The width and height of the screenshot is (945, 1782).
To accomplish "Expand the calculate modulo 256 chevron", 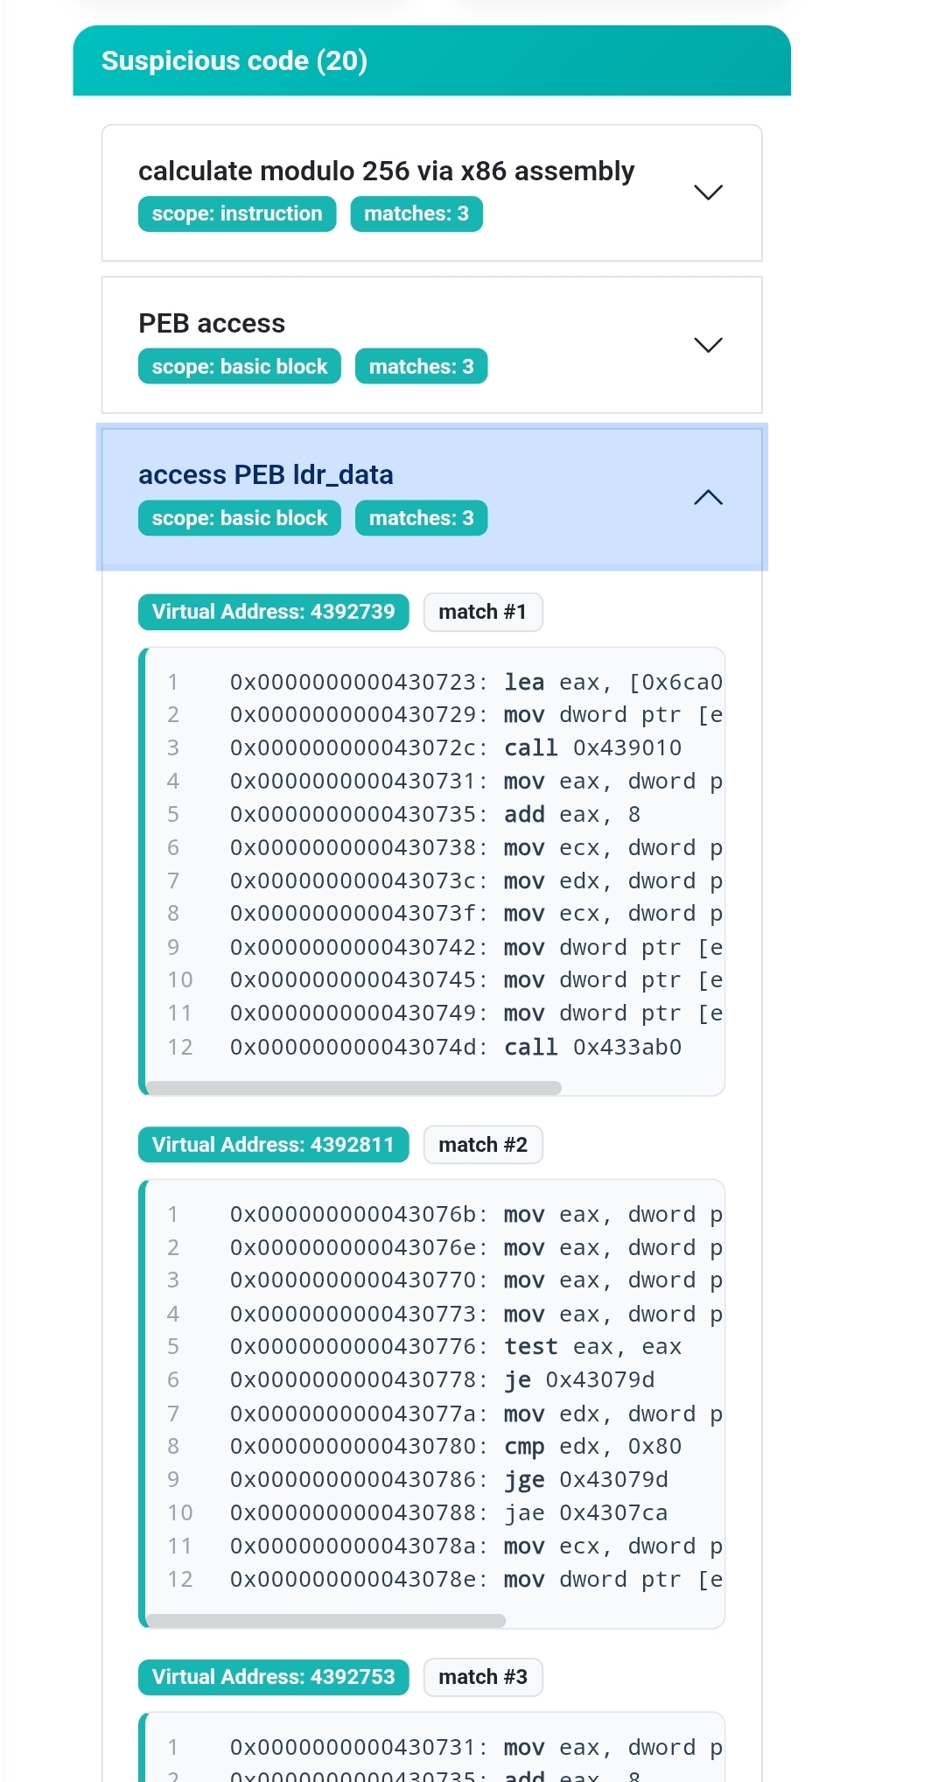I will click(708, 193).
